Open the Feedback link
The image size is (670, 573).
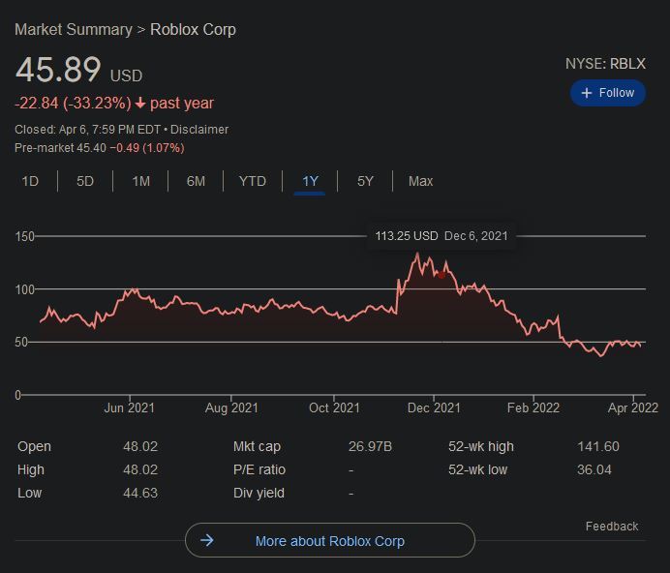pyautogui.click(x=612, y=526)
